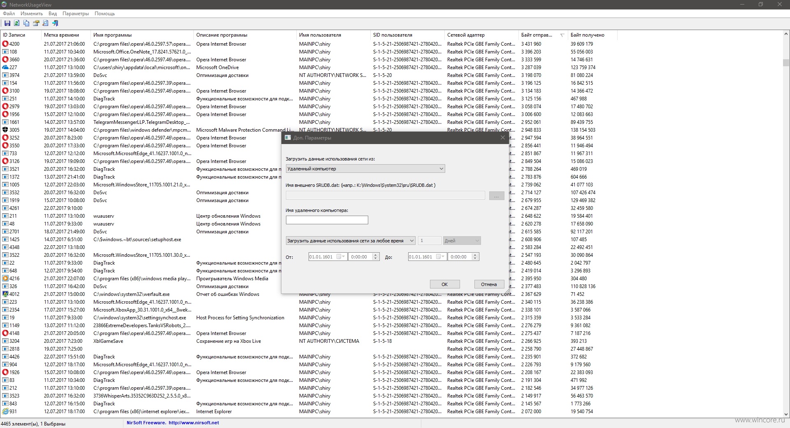Click the Find (magnifier) toolbar icon

coord(46,23)
